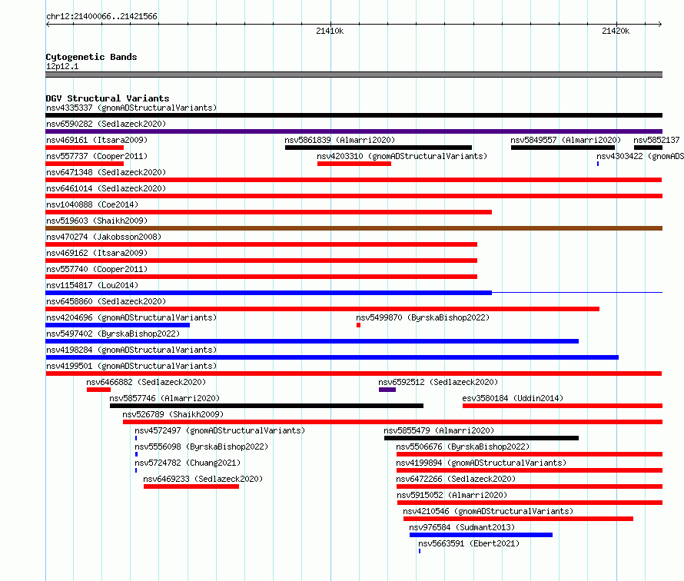Image resolution: width=684 pixels, height=581 pixels.
Task: Select the nsv5556098 (ByrskaBishop2022) label
Action: point(201,447)
